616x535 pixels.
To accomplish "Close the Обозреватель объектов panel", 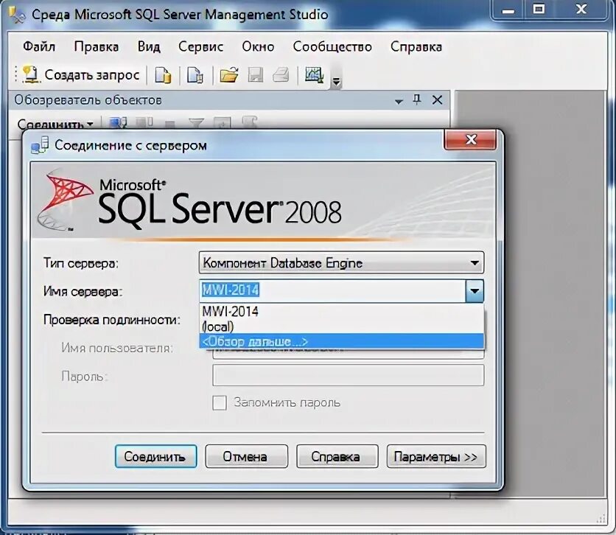I will click(x=437, y=100).
